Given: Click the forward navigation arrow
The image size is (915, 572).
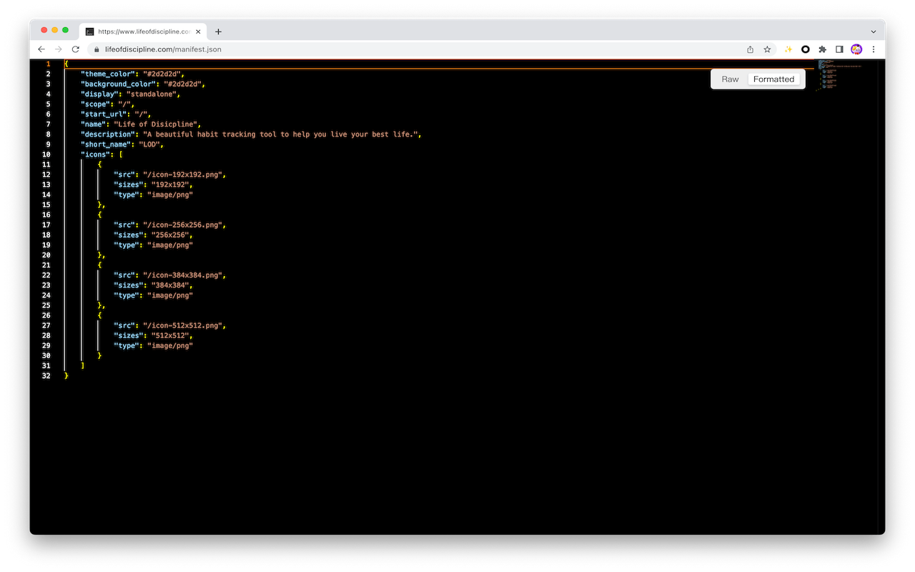Looking at the screenshot, I should [x=59, y=49].
